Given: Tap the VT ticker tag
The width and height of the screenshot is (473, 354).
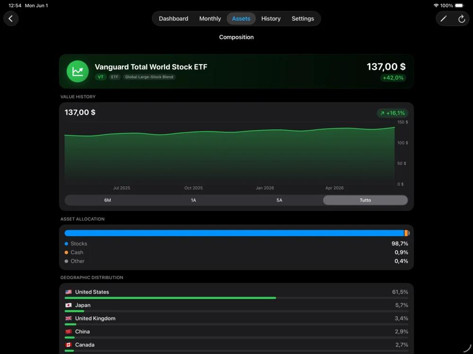Looking at the screenshot, I should (x=100, y=77).
